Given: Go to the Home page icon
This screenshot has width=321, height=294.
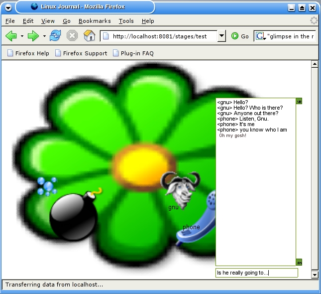Looking at the screenshot, I should pos(89,36).
